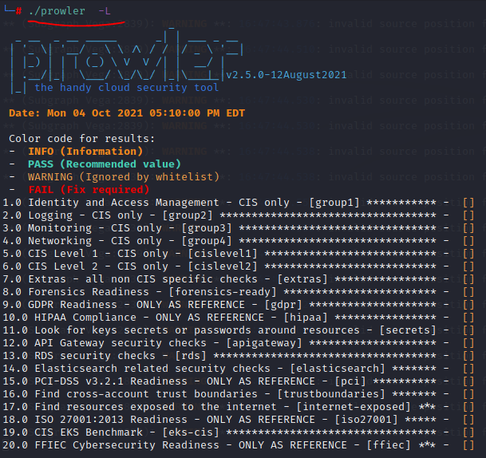Select '1.0 Identity and Access Management' row
The width and height of the screenshot is (486, 458).
pos(239,203)
